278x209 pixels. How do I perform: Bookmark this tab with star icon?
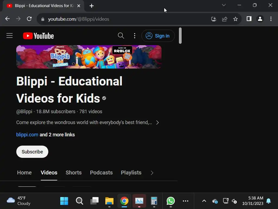pyautogui.click(x=235, y=19)
